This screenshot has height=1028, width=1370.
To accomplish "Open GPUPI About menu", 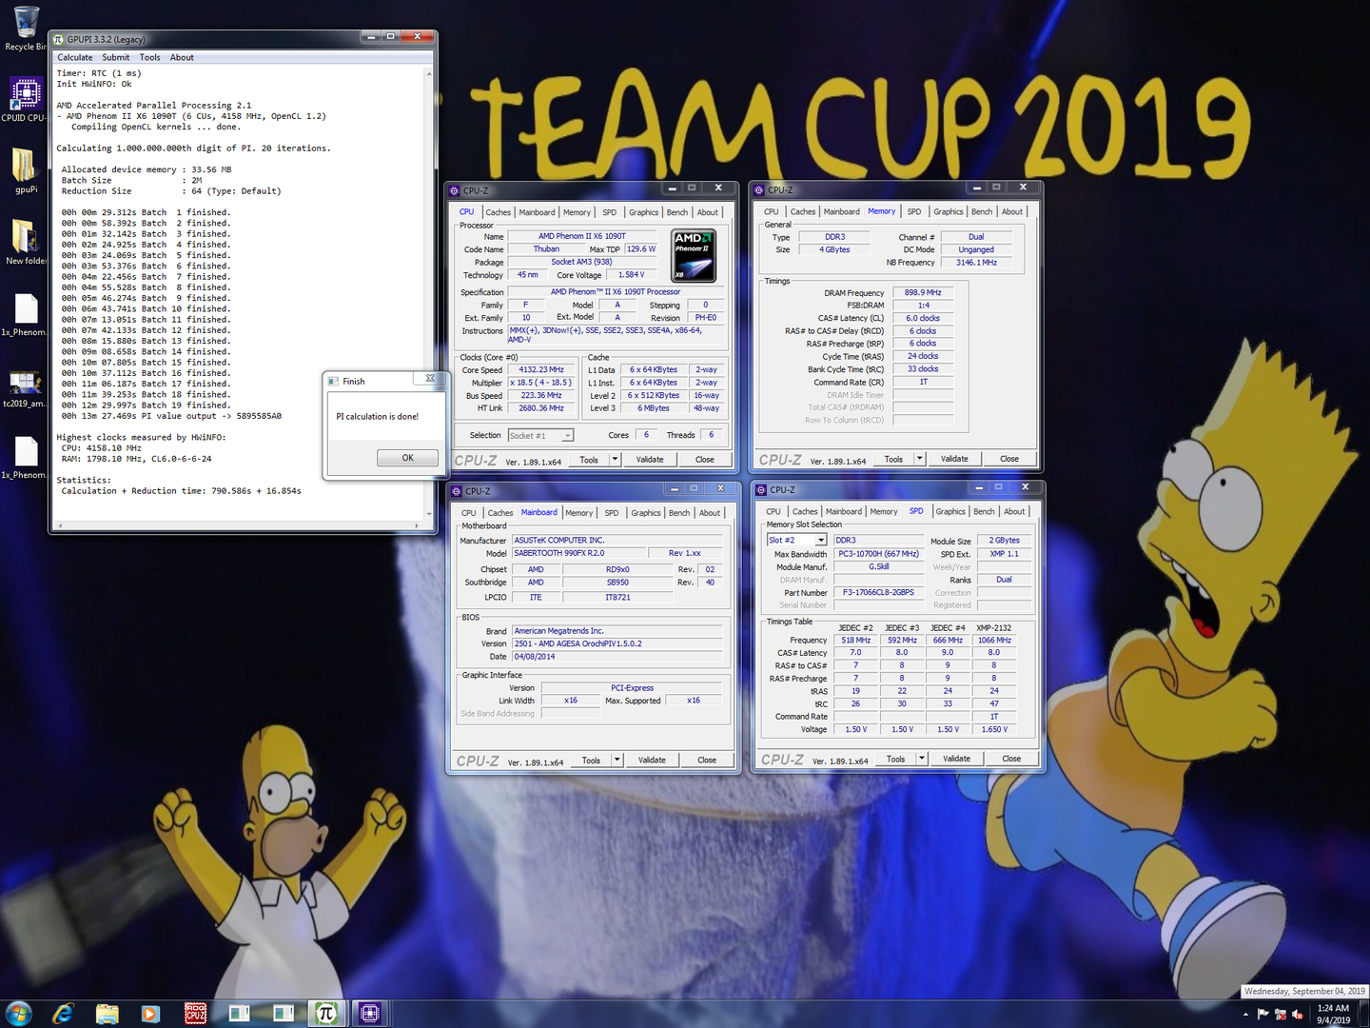I will (x=182, y=57).
